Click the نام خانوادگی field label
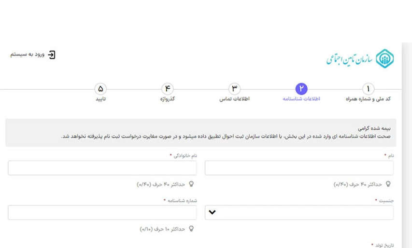This screenshot has width=412, height=248. 185,156
